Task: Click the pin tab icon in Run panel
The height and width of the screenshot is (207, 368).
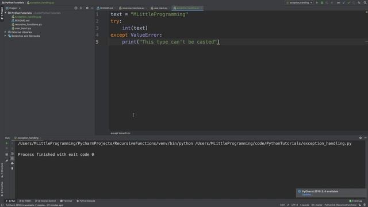Action: pos(6,161)
